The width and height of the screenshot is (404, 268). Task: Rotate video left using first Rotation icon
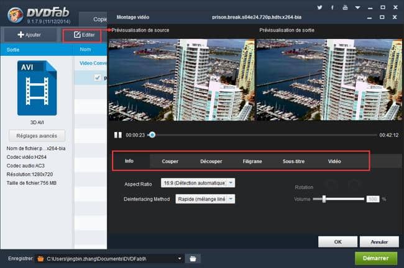click(x=331, y=184)
